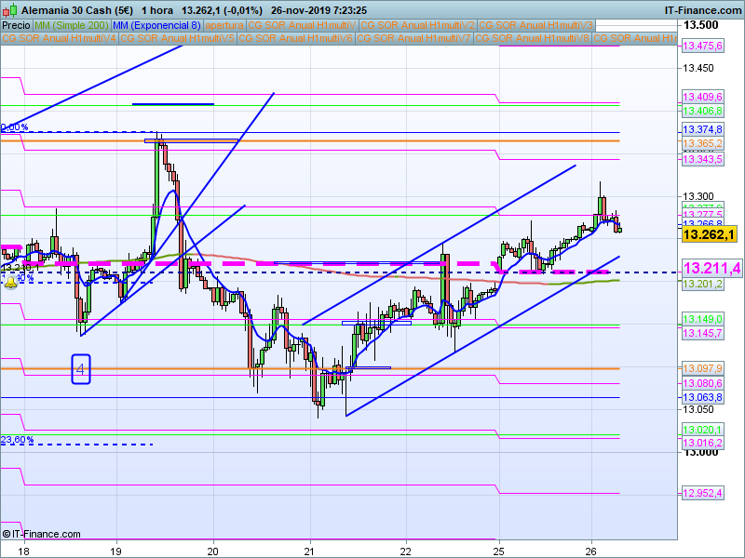Image resolution: width=745 pixels, height=558 pixels.
Task: Click the green price tag 13.149,0
Action: point(703,319)
